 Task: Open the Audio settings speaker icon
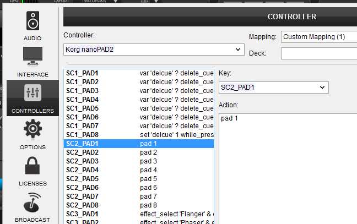pos(33,21)
